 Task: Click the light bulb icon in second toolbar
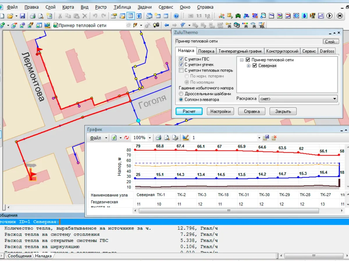[156, 25]
